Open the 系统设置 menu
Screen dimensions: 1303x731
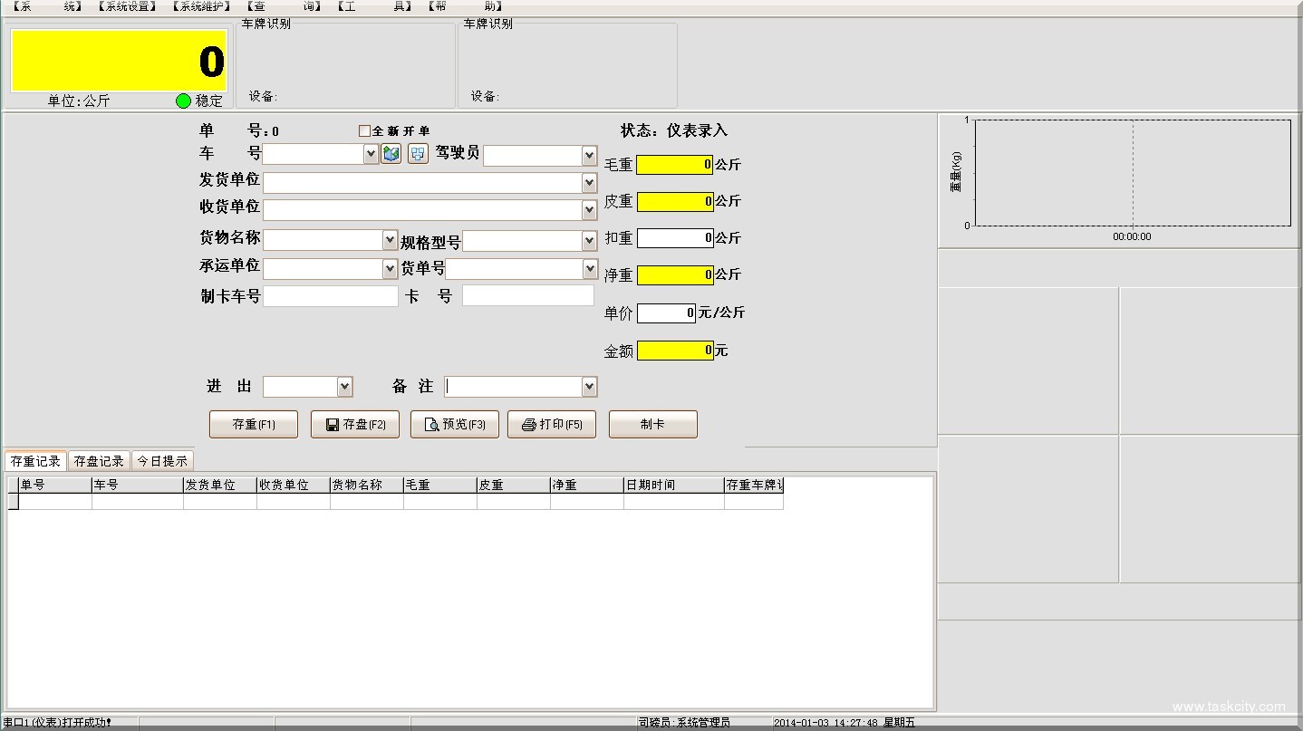pyautogui.click(x=128, y=6)
